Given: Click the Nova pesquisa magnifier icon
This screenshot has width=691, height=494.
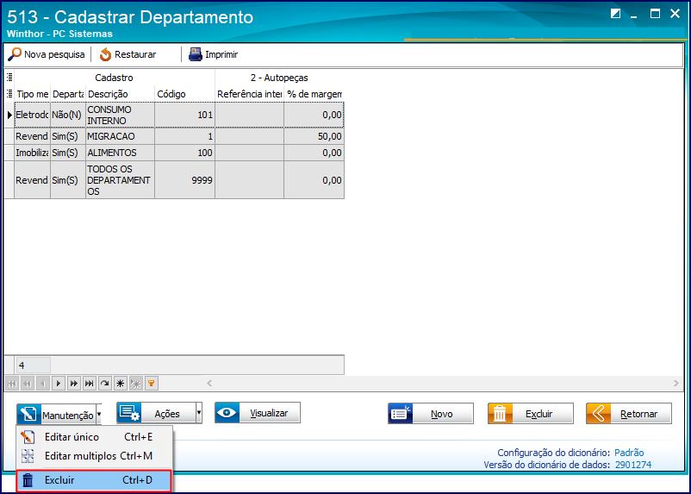Looking at the screenshot, I should (15, 54).
